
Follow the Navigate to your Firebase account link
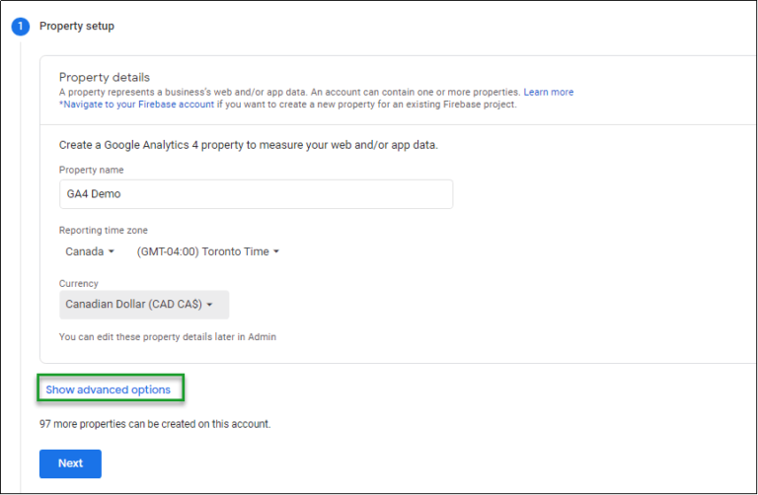click(x=137, y=105)
